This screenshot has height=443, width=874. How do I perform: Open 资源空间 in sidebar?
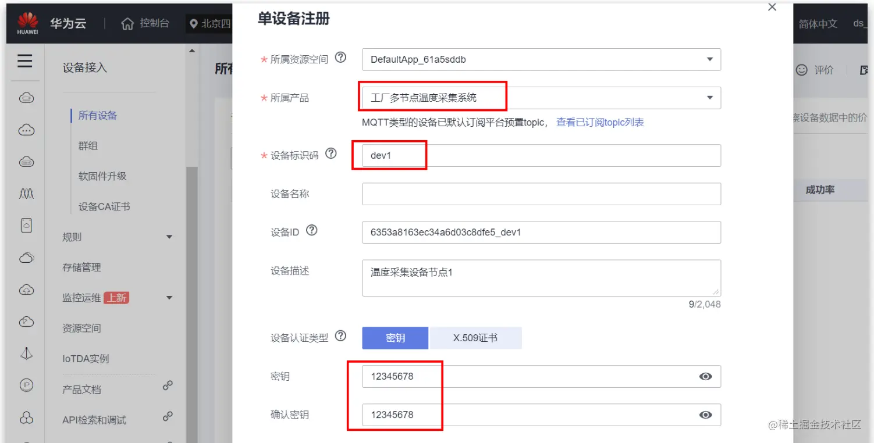81,328
